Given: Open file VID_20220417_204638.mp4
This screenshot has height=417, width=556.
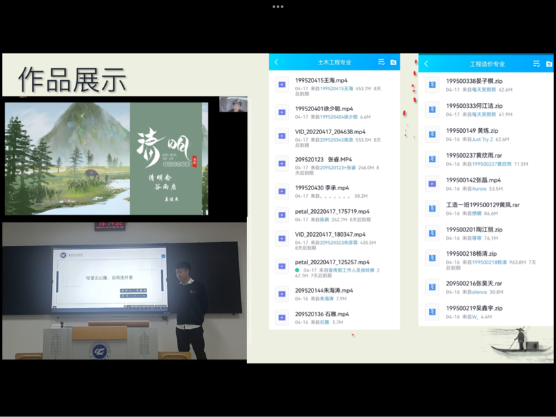Looking at the screenshot, I should pos(330,132).
